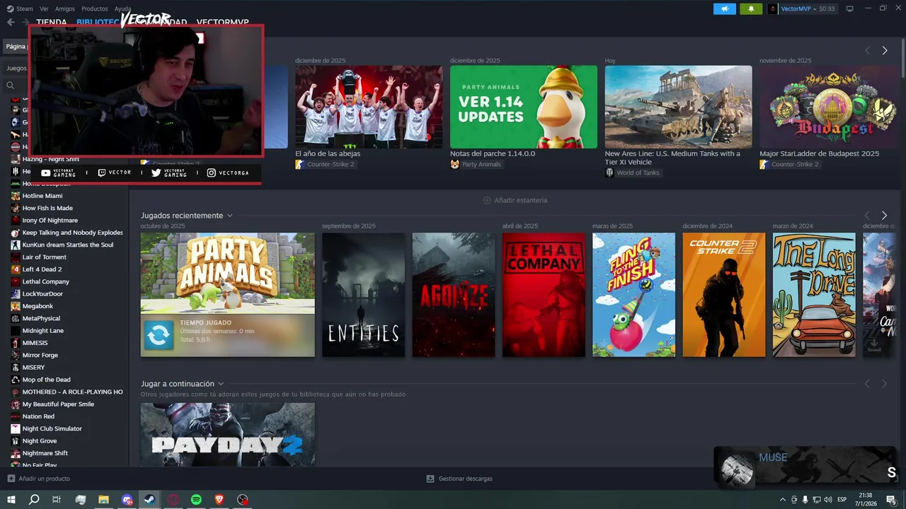Expand the Jugar a continuación shelf dropdown
The height and width of the screenshot is (509, 906).
(221, 384)
